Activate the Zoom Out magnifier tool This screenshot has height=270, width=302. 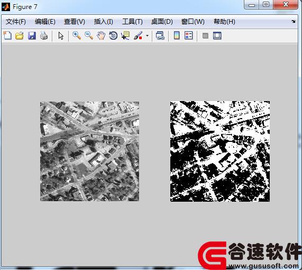point(89,35)
